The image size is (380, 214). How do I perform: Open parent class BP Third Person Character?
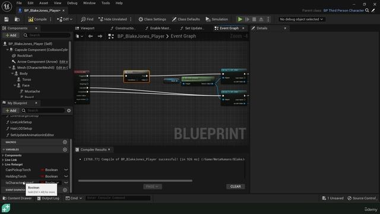pyautogui.click(x=343, y=11)
